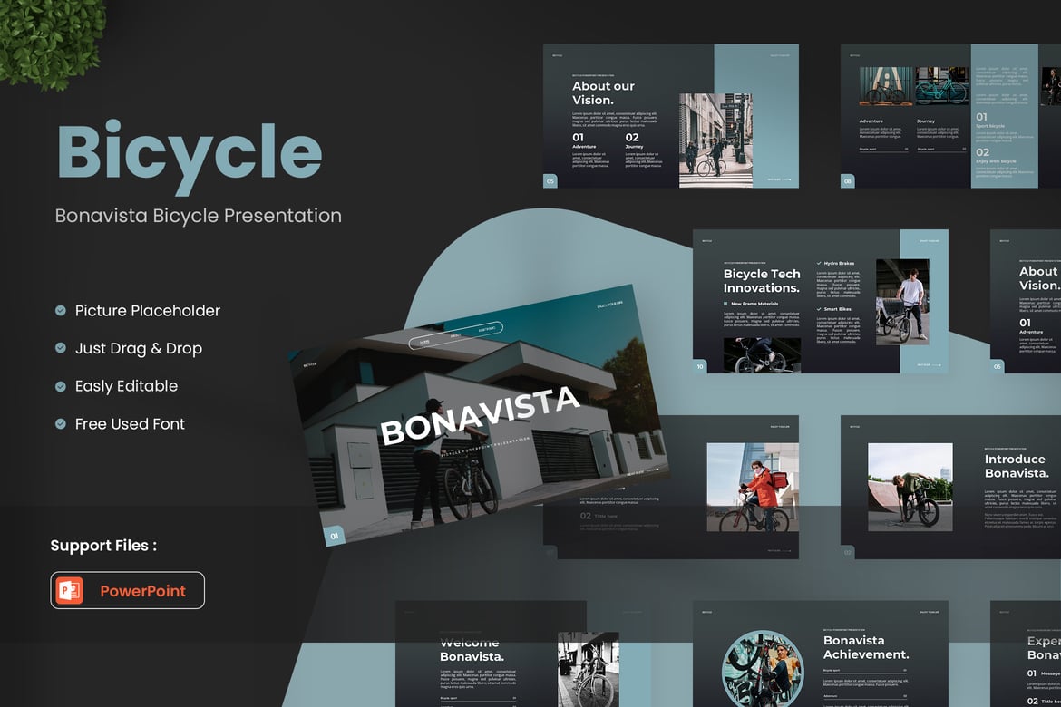Click the "Hydro Brakes" checkmark item
Screen dimensions: 1061x707
[x=836, y=263]
